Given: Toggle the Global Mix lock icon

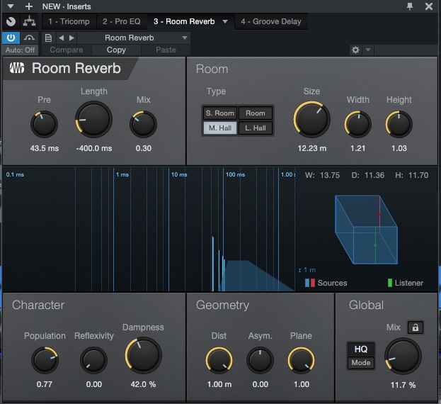Looking at the screenshot, I should tap(416, 327).
